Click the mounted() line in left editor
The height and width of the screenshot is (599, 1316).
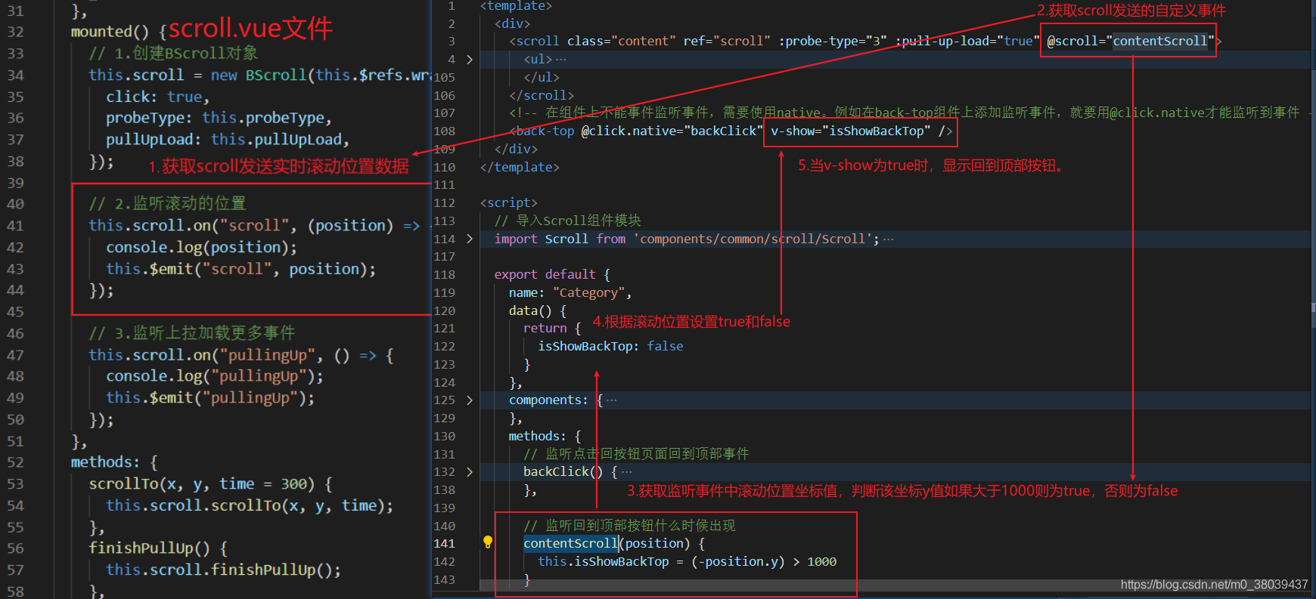click(119, 32)
